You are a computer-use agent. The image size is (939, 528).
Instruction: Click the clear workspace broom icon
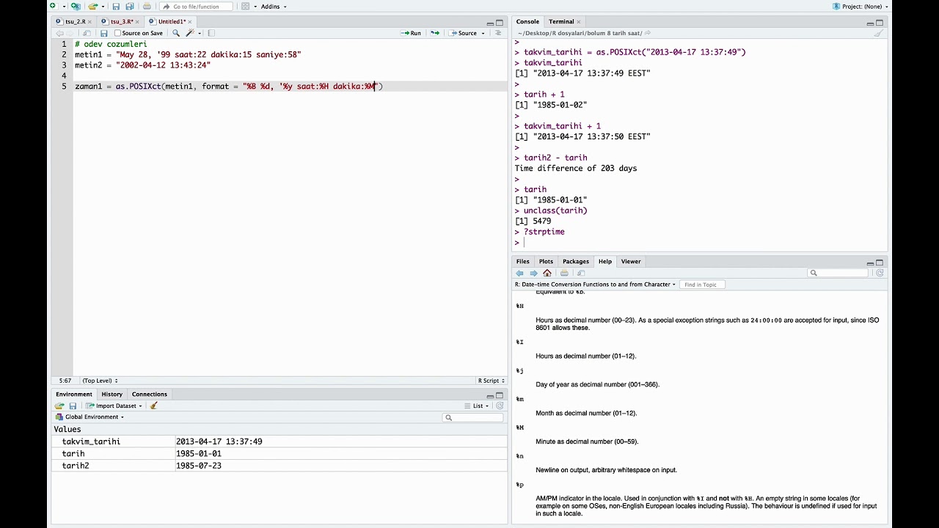click(x=154, y=406)
